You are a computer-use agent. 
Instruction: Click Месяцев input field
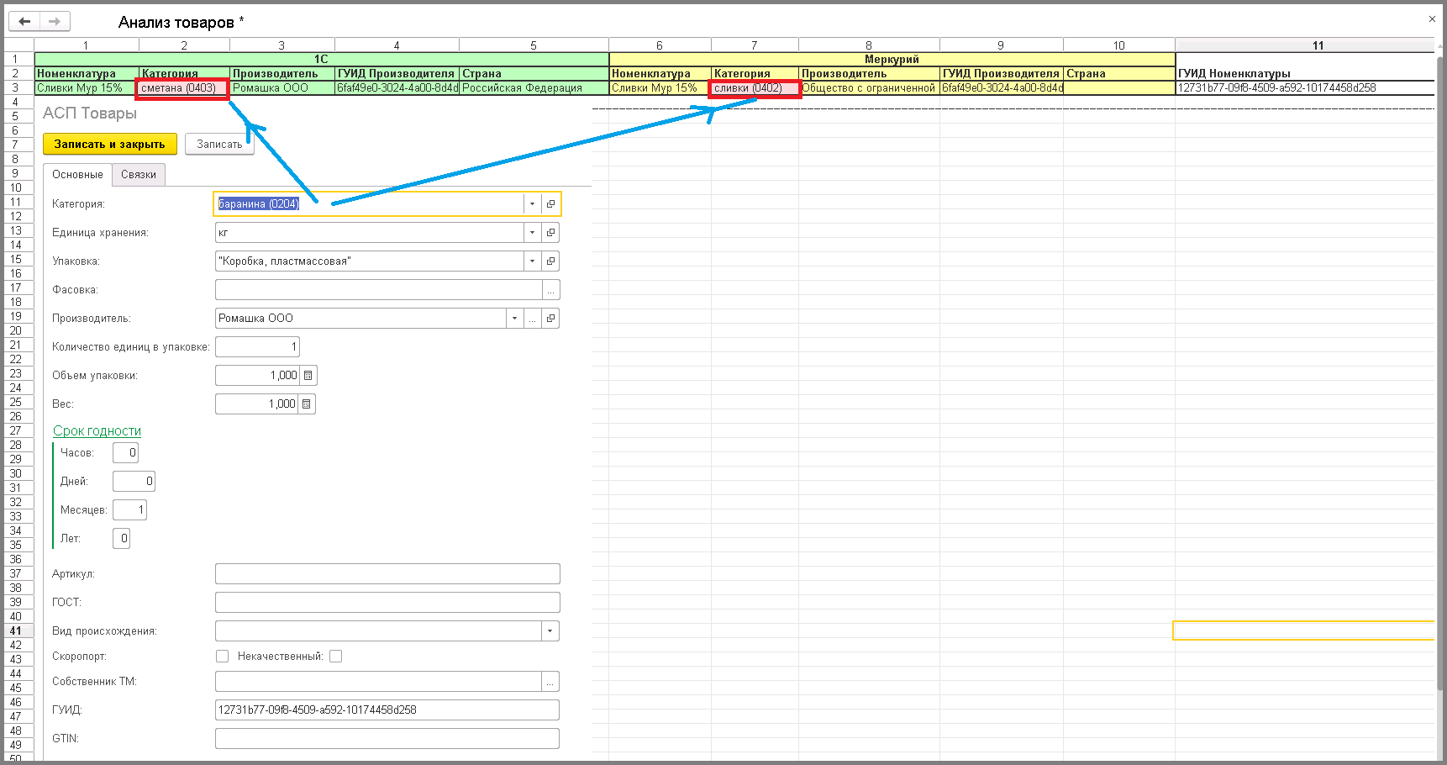[x=130, y=510]
